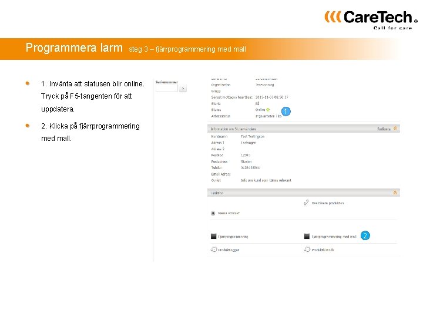Click the Deaktivera produkten chain icon
This screenshot has height=317, width=423.
(306, 203)
